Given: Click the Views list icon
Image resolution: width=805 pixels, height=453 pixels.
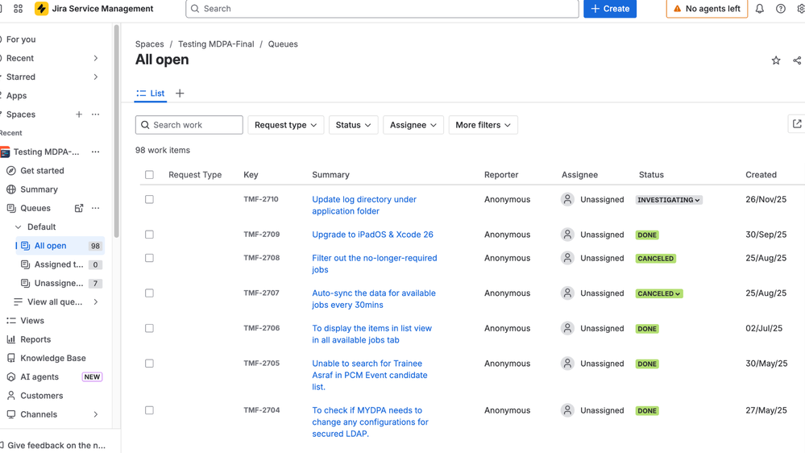Looking at the screenshot, I should 10,321.
